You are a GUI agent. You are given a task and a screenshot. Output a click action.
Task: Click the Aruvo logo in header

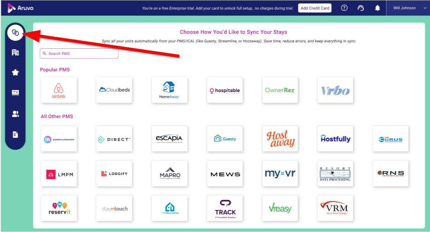(x=21, y=8)
